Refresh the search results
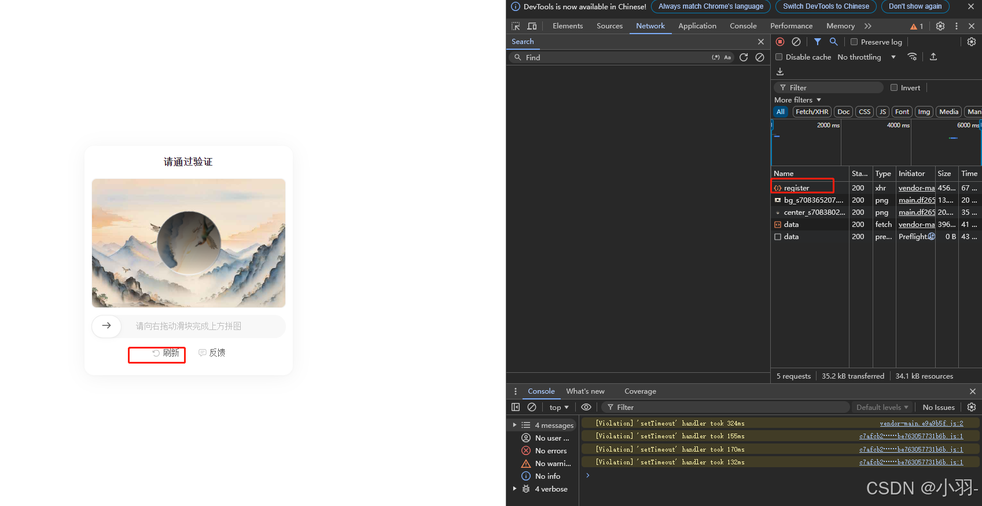 (x=744, y=57)
